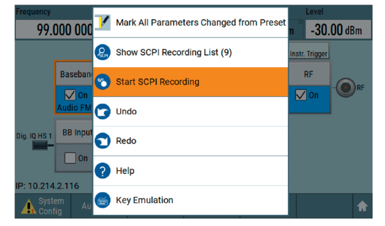Click the Redo arrow icon
Image resolution: width=385 pixels, height=226 pixels.
[103, 141]
